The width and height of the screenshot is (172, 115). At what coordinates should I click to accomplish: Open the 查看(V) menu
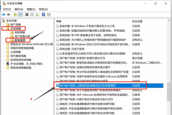coord(31,9)
